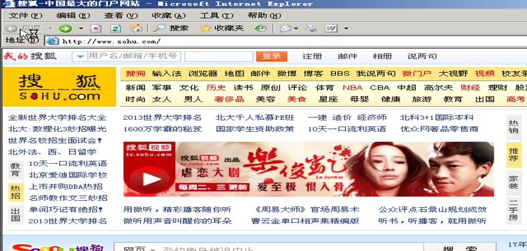
Task: Click the 我的搜狐 logo
Action: [x=30, y=56]
